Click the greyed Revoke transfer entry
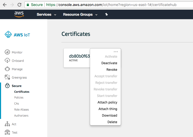 point(105,89)
